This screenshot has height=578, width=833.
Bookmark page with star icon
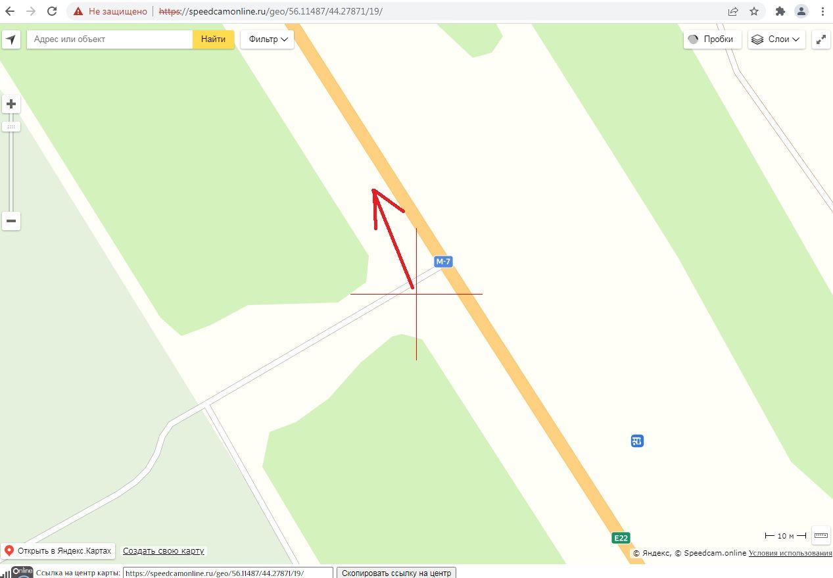coord(754,11)
